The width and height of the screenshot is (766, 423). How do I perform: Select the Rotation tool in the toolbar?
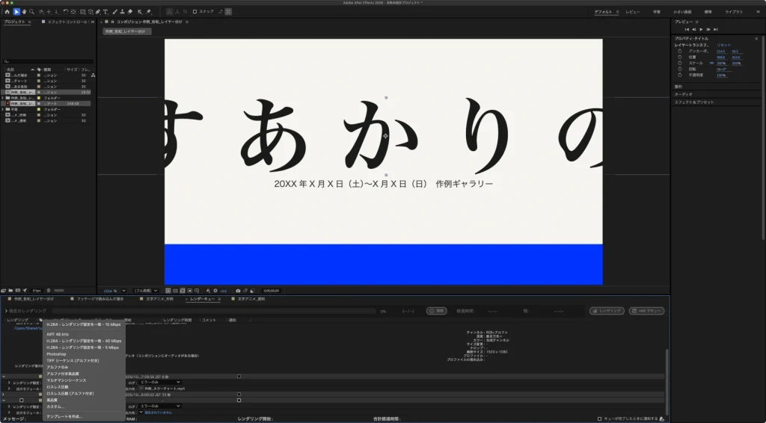coord(66,12)
